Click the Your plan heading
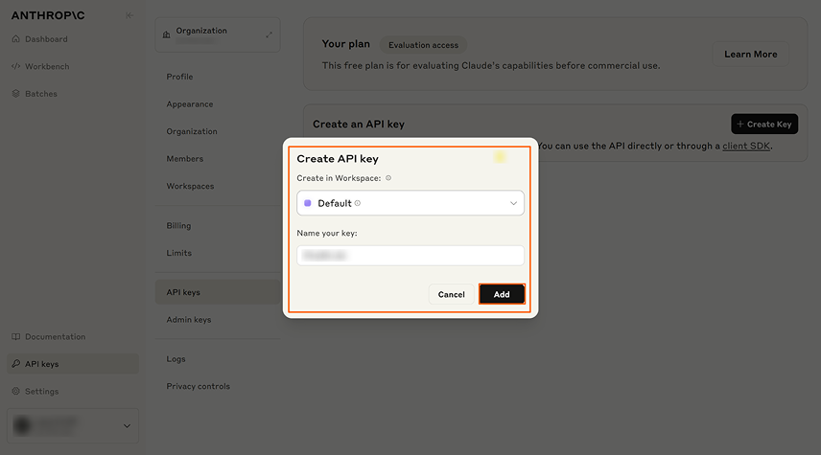Image resolution: width=821 pixels, height=455 pixels. tap(345, 44)
